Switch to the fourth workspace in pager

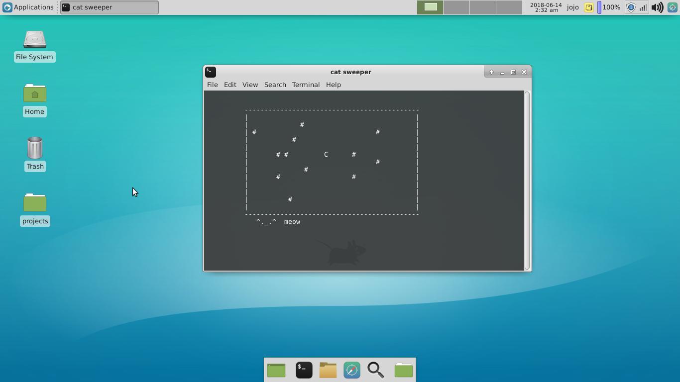click(x=509, y=7)
